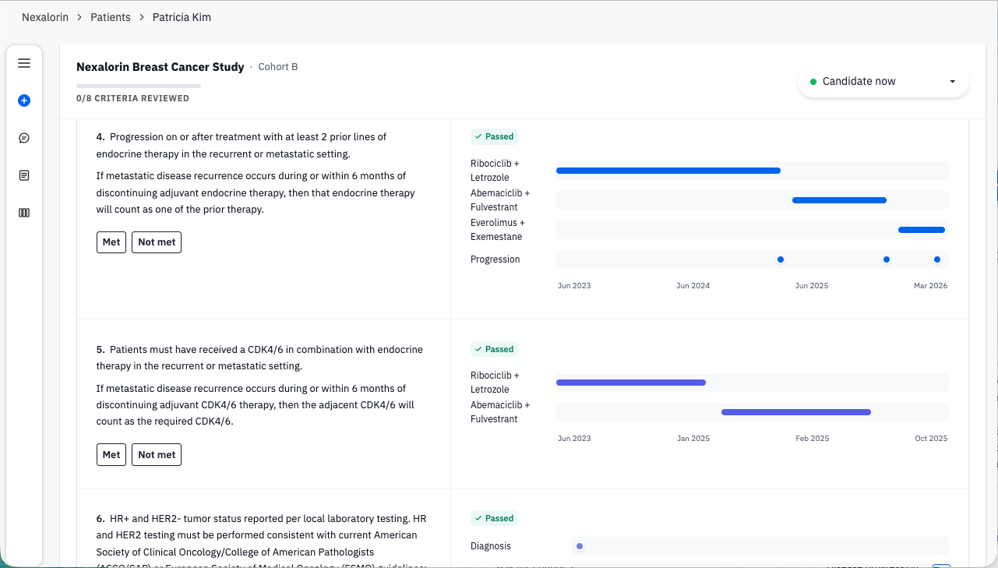Screen dimensions: 998x568
Task: Mark criterion 4 as Met
Action: pos(111,242)
